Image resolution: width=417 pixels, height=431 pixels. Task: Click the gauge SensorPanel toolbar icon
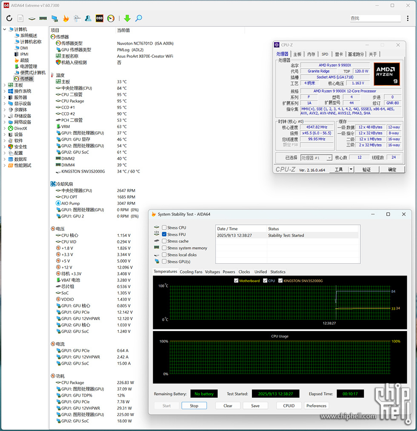[111, 18]
